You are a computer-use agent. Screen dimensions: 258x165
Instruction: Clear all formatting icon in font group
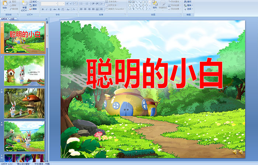point(76,3)
